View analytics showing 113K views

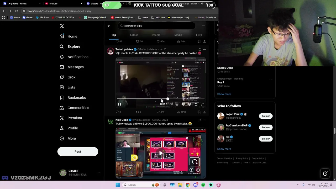click(x=182, y=112)
